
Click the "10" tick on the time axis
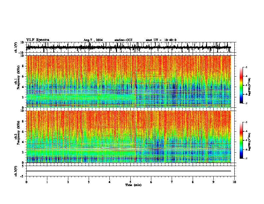pos(234,182)
